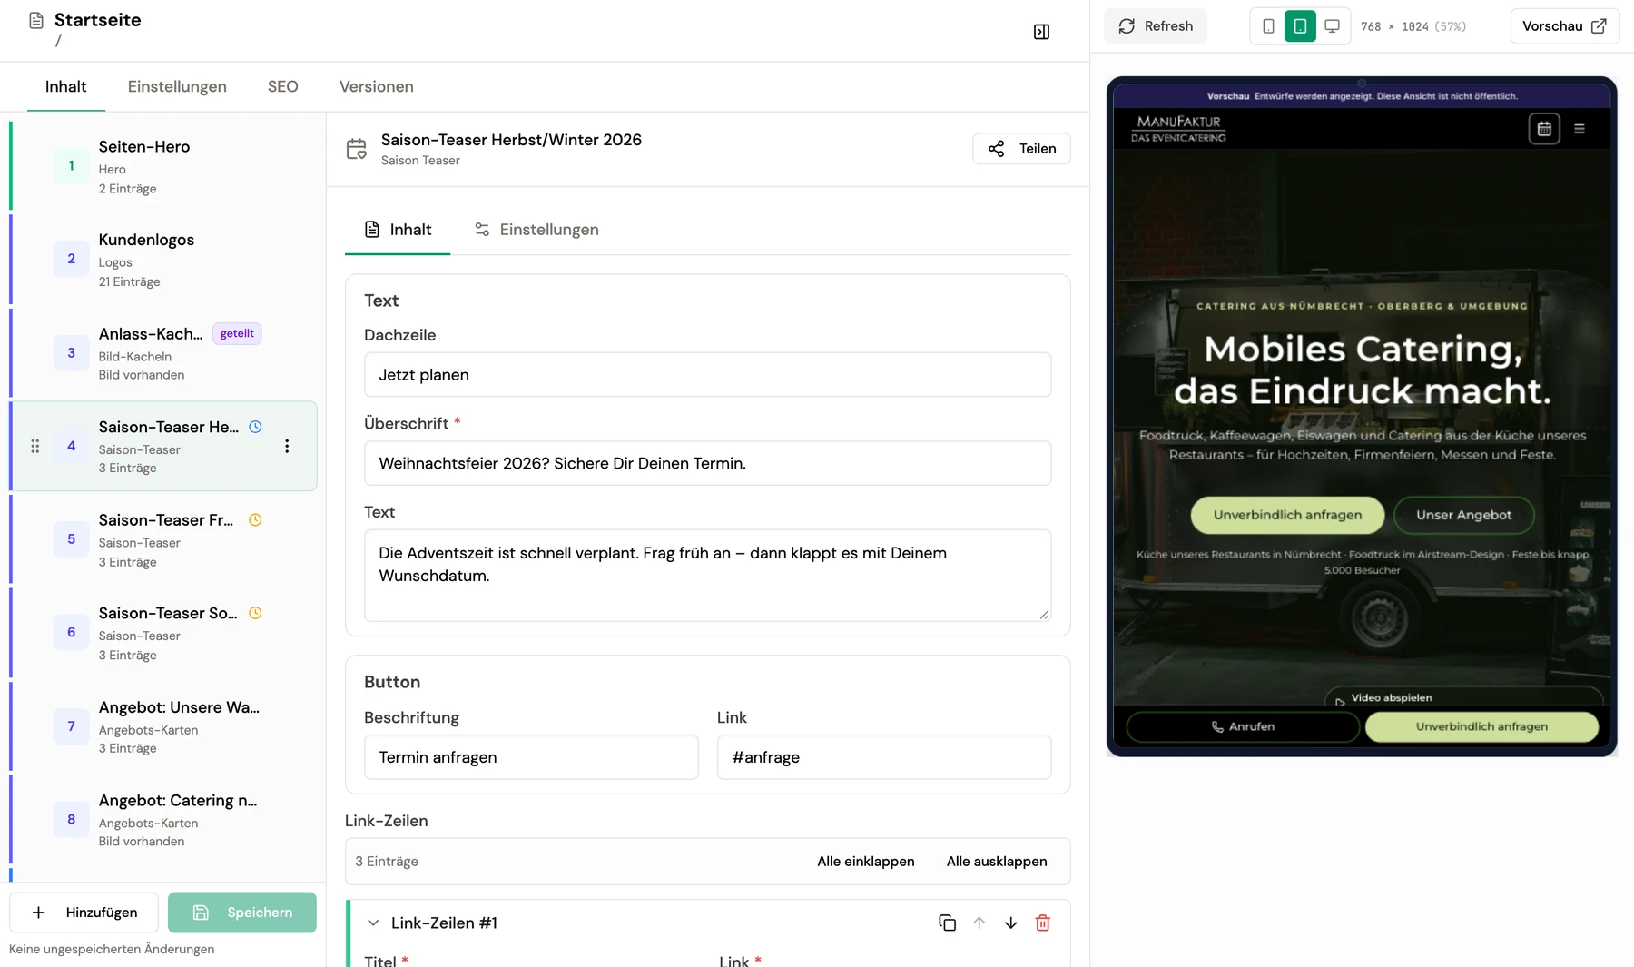Select the block's Inhalt sub-tab
This screenshot has width=1634, height=967.
(398, 230)
